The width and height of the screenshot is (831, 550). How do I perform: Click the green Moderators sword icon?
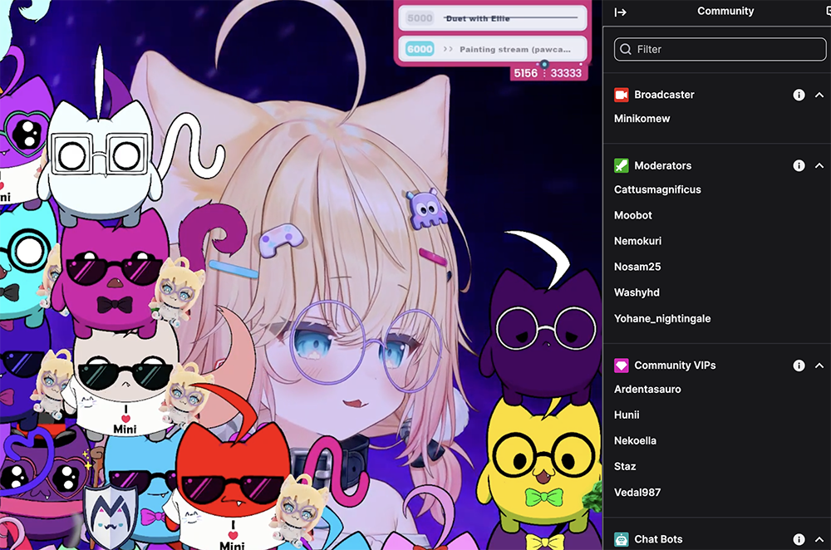[x=621, y=166]
